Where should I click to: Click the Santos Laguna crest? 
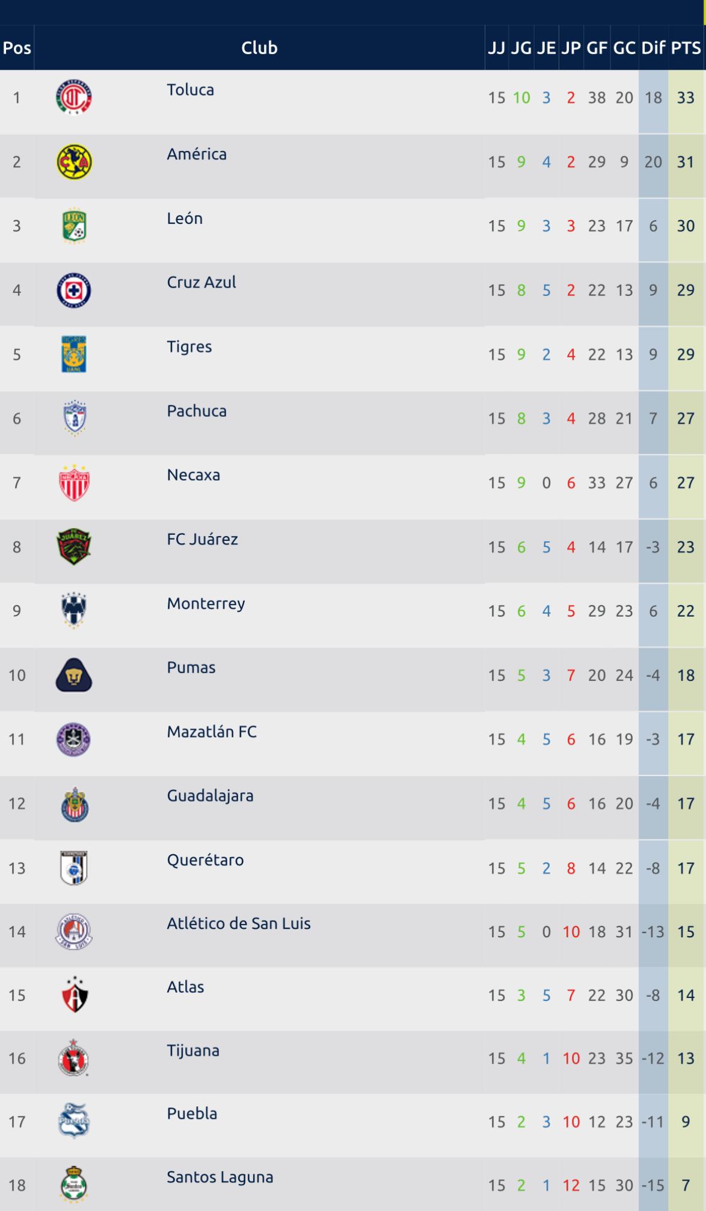75,1185
